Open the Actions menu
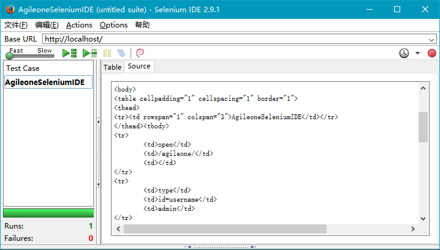The height and width of the screenshot is (250, 440). 79,25
